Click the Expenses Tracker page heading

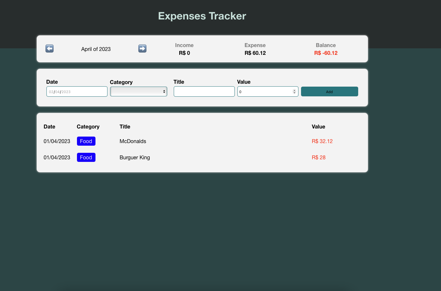[x=202, y=16]
